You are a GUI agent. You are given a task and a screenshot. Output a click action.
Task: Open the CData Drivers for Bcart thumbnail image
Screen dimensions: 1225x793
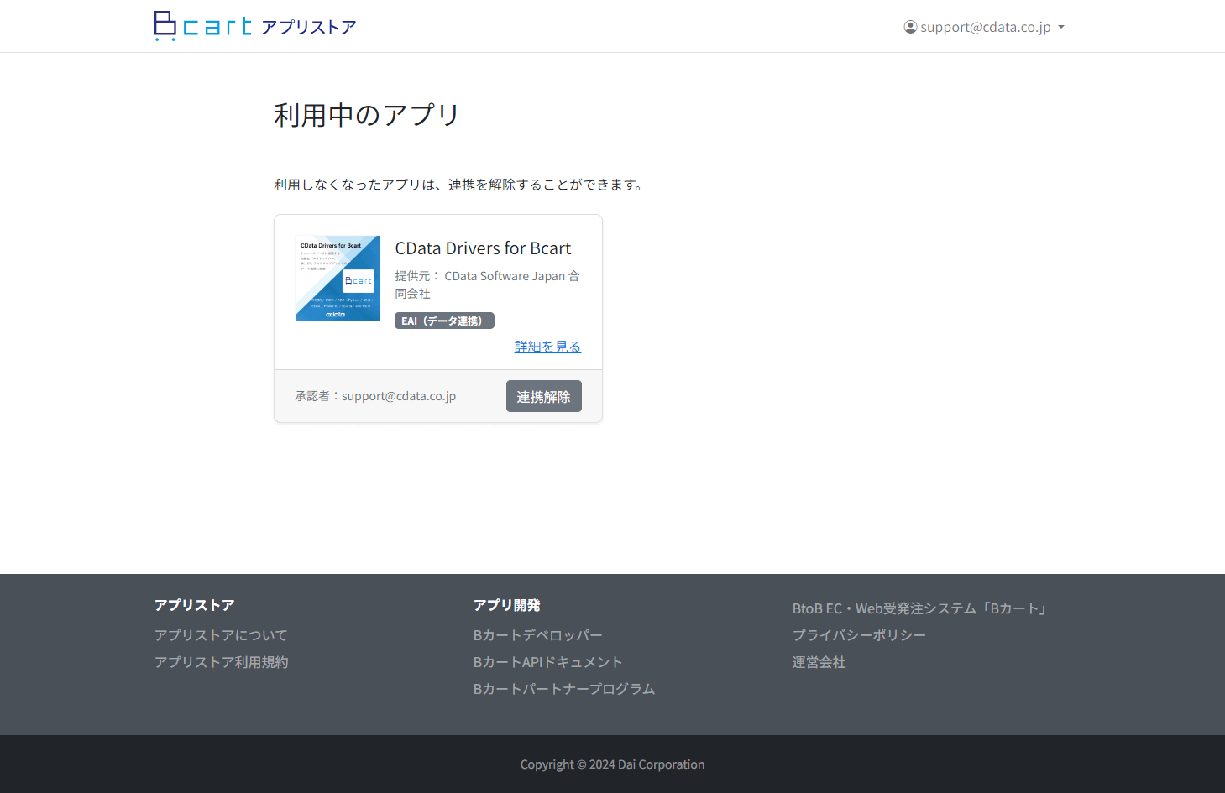click(x=338, y=278)
